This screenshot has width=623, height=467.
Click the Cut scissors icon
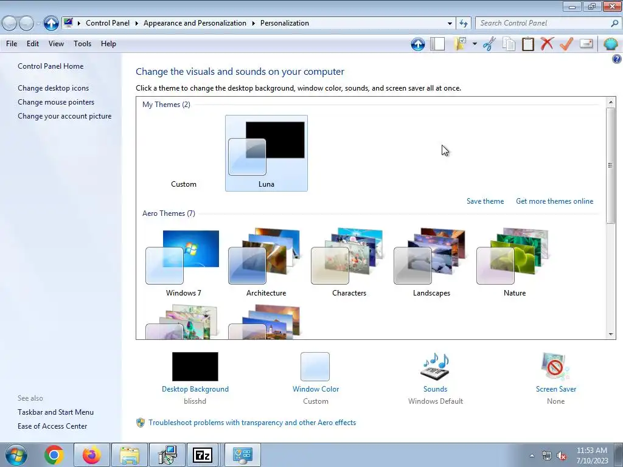coord(490,44)
